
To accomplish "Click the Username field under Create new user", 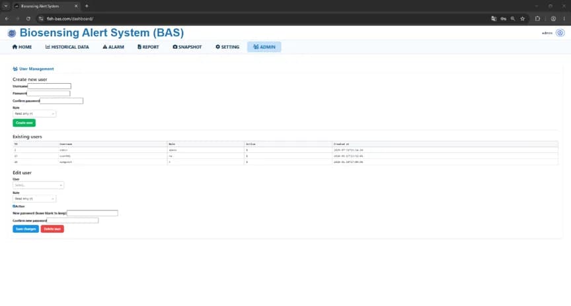I will pyautogui.click(x=49, y=86).
